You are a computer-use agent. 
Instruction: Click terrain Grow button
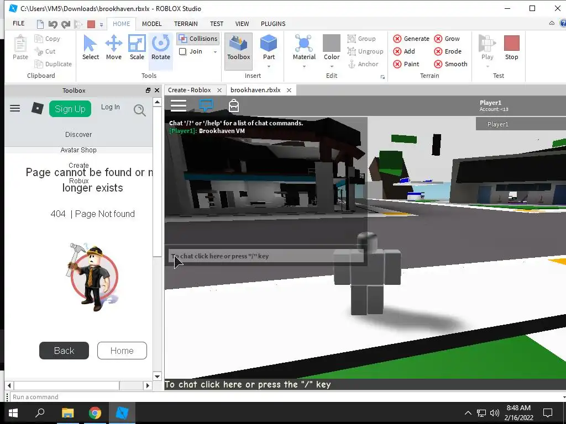pyautogui.click(x=447, y=39)
